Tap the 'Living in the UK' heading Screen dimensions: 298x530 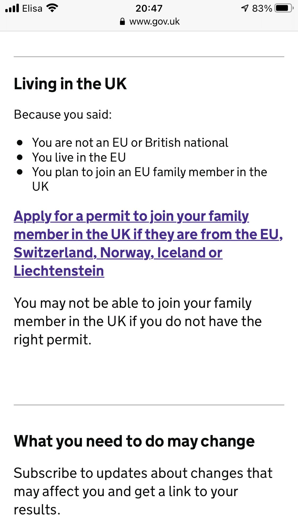click(x=70, y=84)
